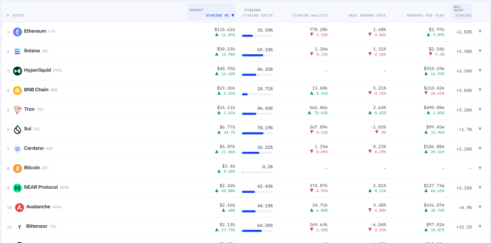The height and width of the screenshot is (243, 491).
Task: Click Avalanche's +6.9% ROI value
Action: click(465, 207)
